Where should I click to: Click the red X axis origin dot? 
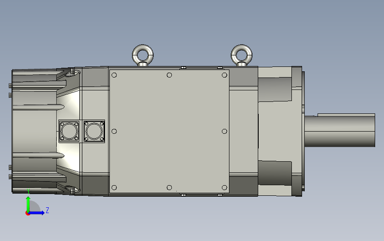27,213
